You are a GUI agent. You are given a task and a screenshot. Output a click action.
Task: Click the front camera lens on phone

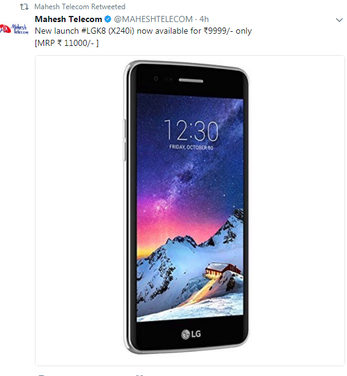coord(156,78)
